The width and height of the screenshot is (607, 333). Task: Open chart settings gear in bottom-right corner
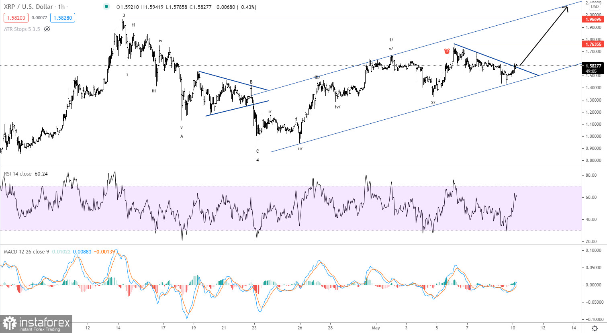pos(595,328)
